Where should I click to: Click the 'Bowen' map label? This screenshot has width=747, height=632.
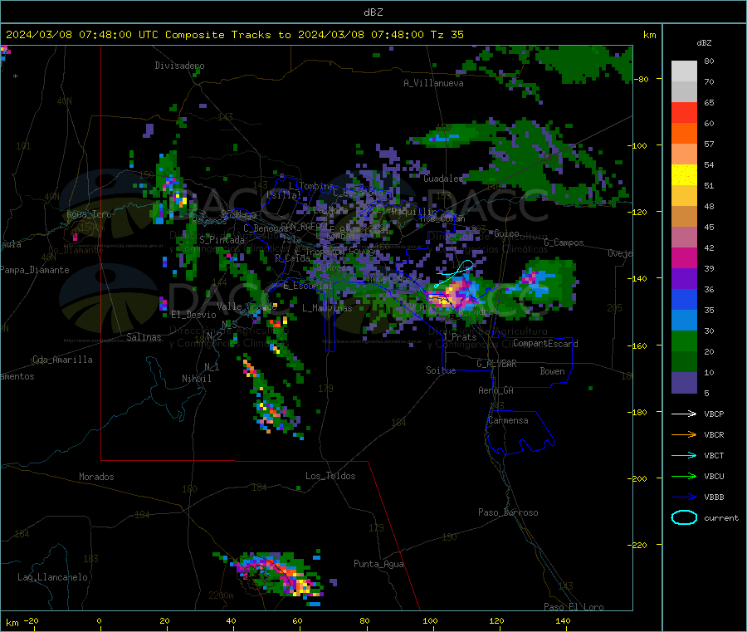point(552,371)
